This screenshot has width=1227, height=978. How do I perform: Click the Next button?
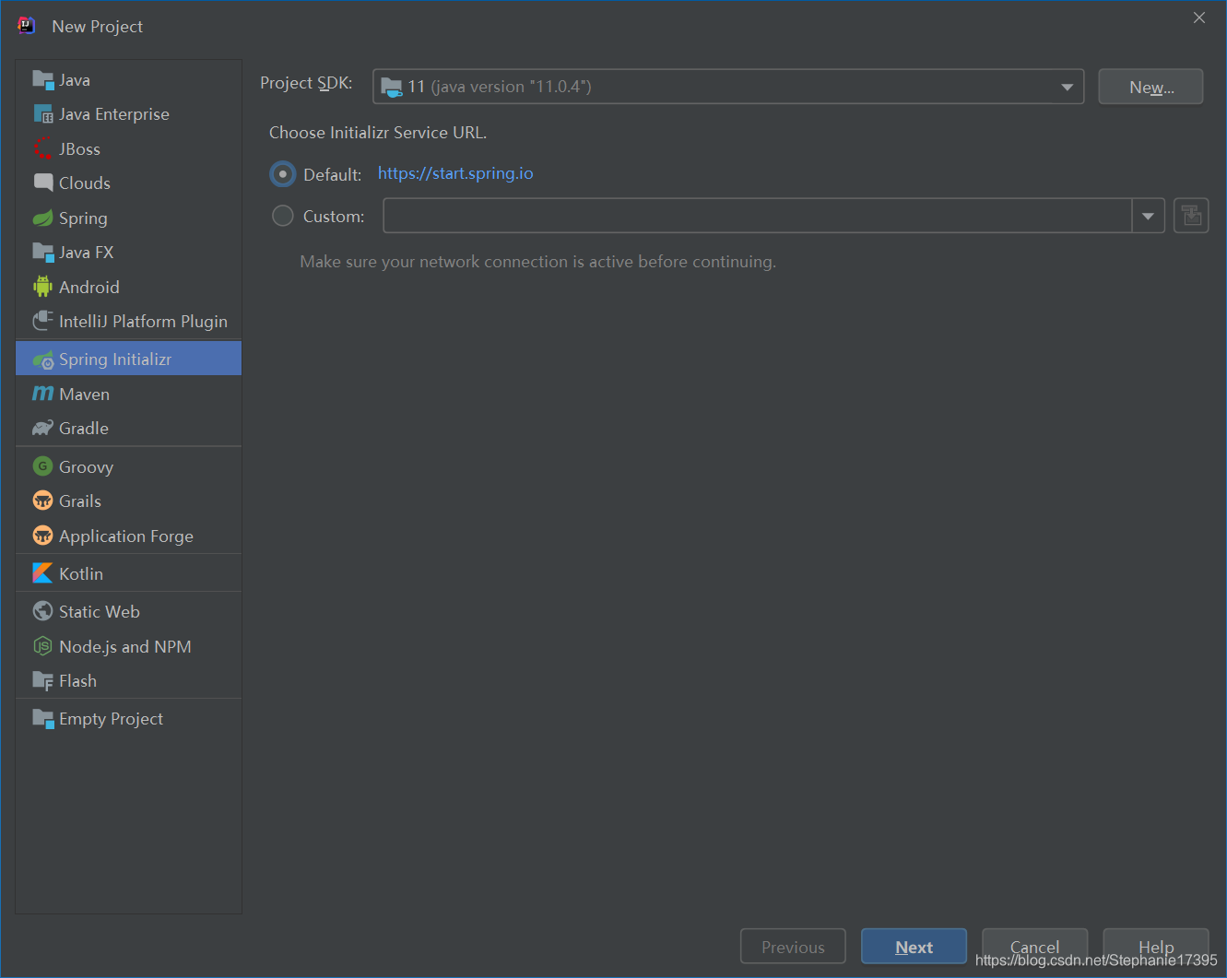[x=914, y=947]
